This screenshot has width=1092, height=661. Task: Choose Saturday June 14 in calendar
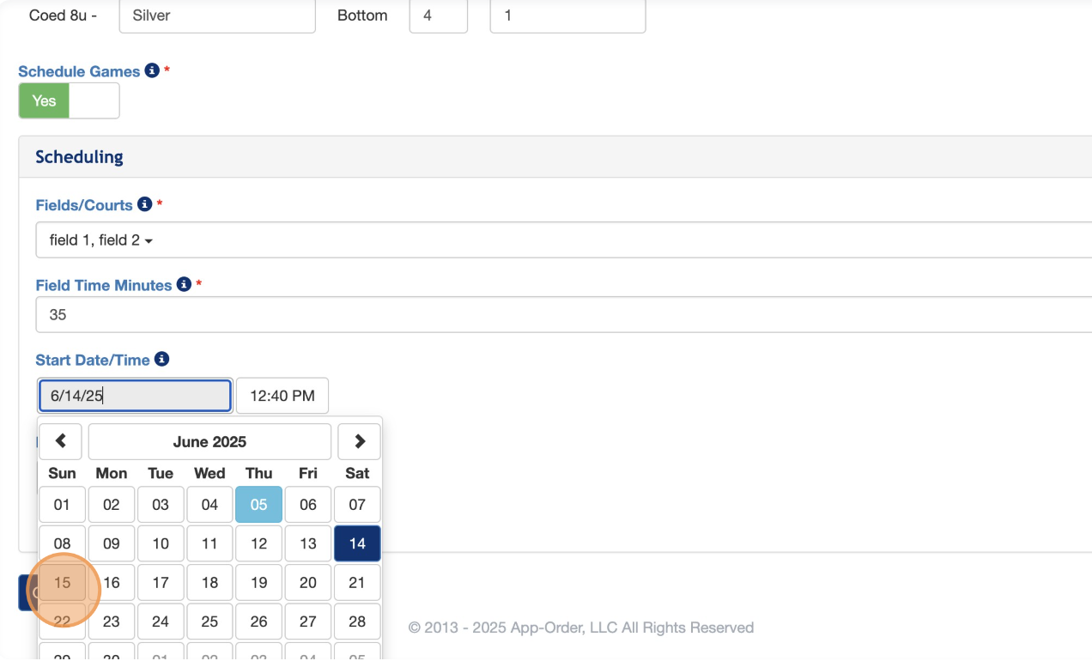357,543
